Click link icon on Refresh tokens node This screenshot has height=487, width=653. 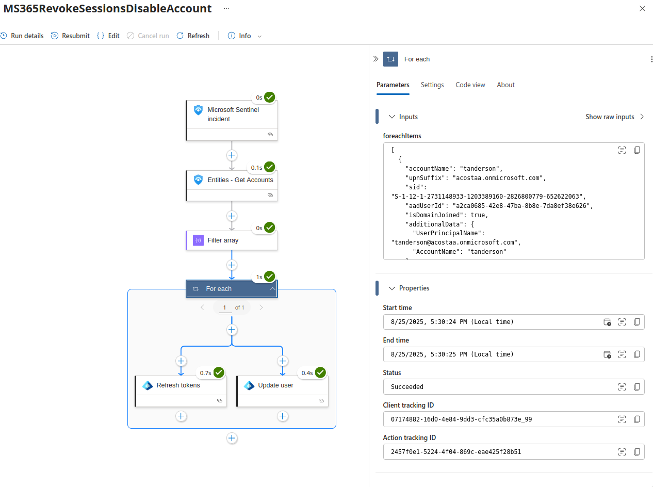[x=219, y=400]
